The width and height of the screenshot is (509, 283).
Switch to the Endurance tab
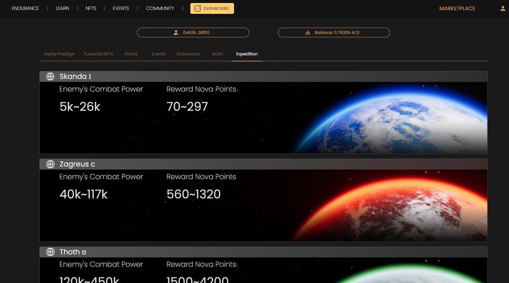coord(188,54)
